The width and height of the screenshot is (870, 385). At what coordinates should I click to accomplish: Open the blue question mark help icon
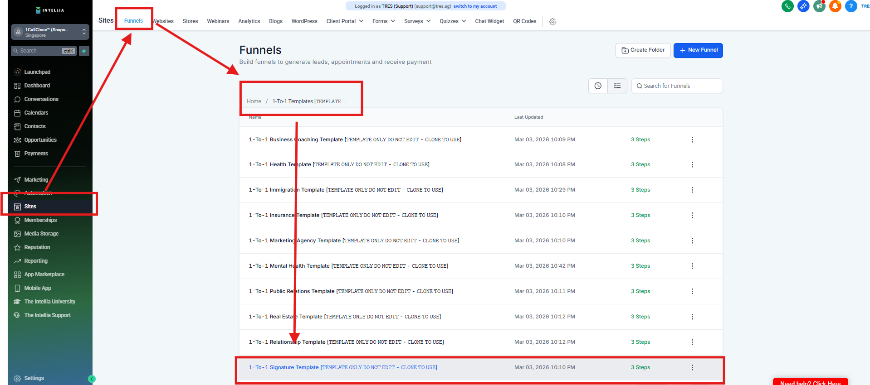click(x=851, y=6)
